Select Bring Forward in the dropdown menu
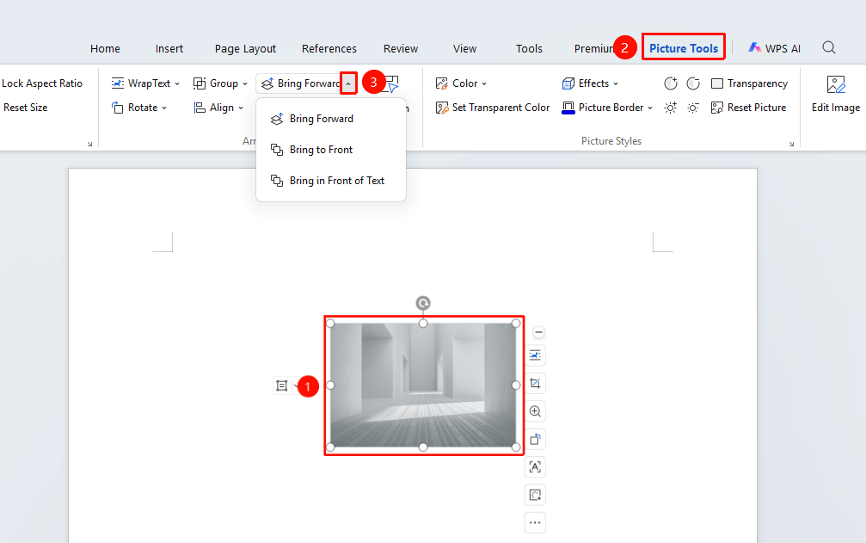Image resolution: width=866 pixels, height=543 pixels. click(331, 119)
